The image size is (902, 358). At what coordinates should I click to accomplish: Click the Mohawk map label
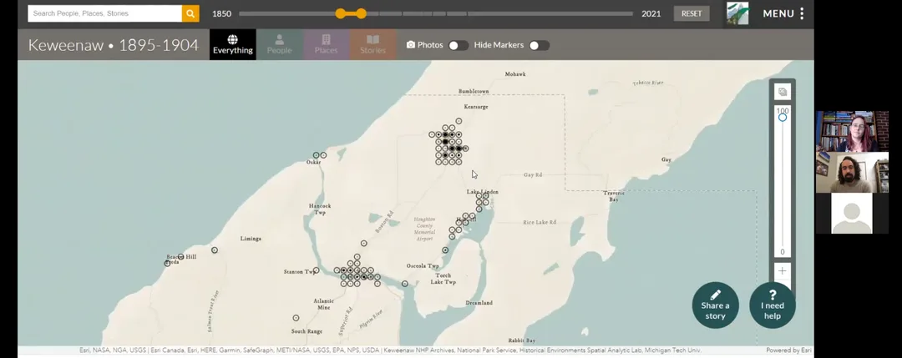pos(514,74)
